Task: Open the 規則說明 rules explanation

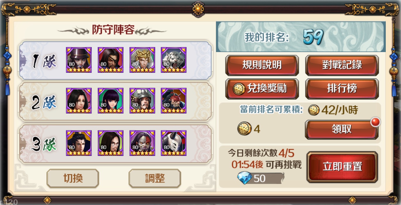Action: tap(262, 65)
